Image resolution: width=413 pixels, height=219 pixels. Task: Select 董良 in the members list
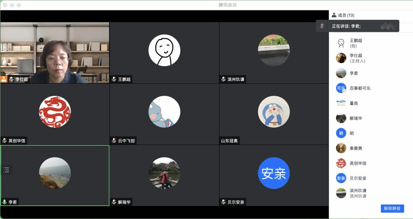(354, 103)
